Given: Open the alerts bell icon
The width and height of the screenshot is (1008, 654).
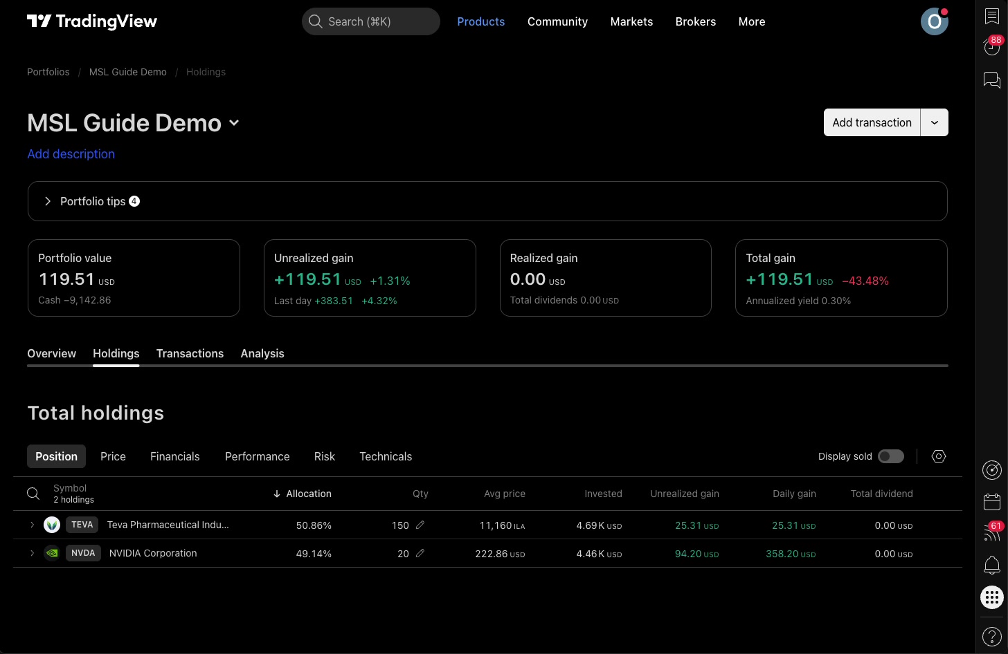Looking at the screenshot, I should click(992, 565).
